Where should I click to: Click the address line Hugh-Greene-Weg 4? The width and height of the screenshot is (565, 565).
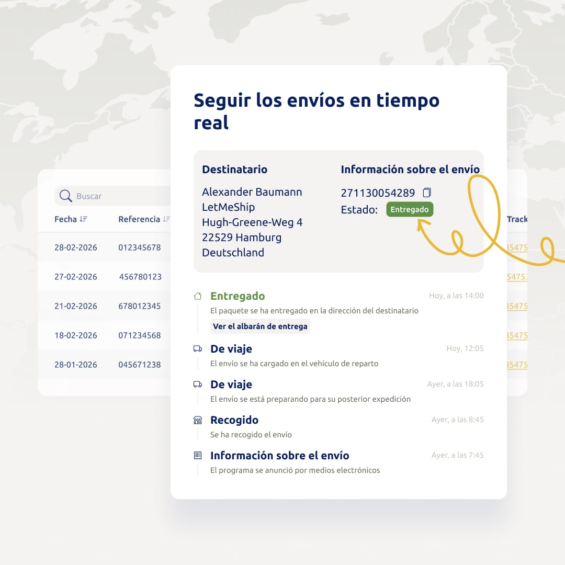click(252, 222)
